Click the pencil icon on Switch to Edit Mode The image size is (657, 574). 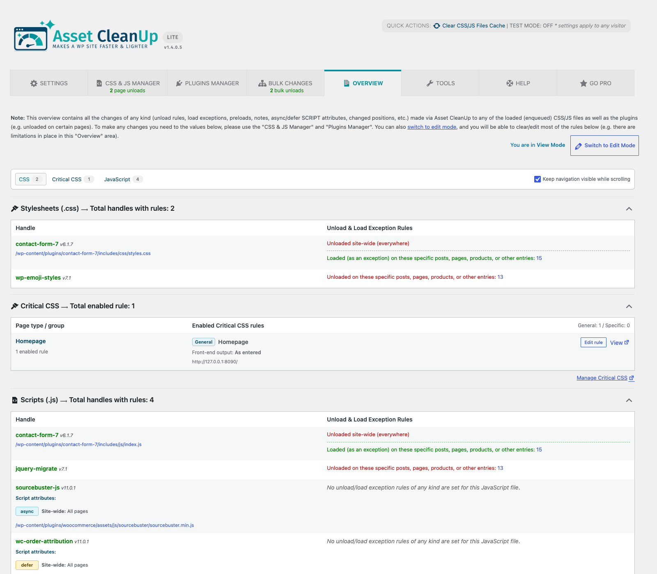[x=578, y=146]
